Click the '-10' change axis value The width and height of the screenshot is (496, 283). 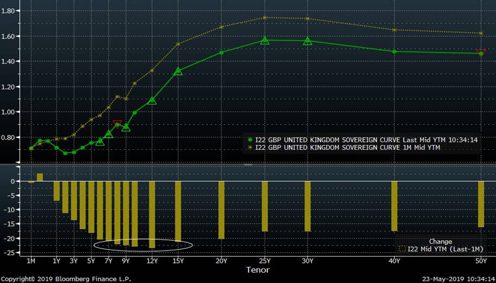click(x=10, y=210)
